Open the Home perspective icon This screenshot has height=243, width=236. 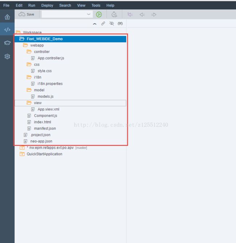click(x=7, y=17)
